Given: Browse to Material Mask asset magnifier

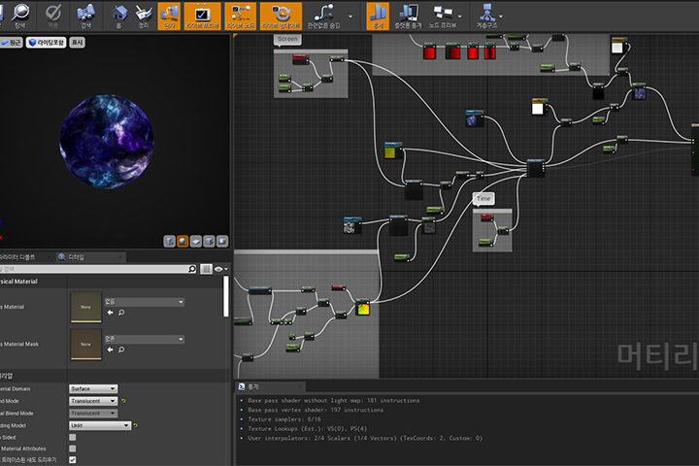Looking at the screenshot, I should pyautogui.click(x=121, y=350).
